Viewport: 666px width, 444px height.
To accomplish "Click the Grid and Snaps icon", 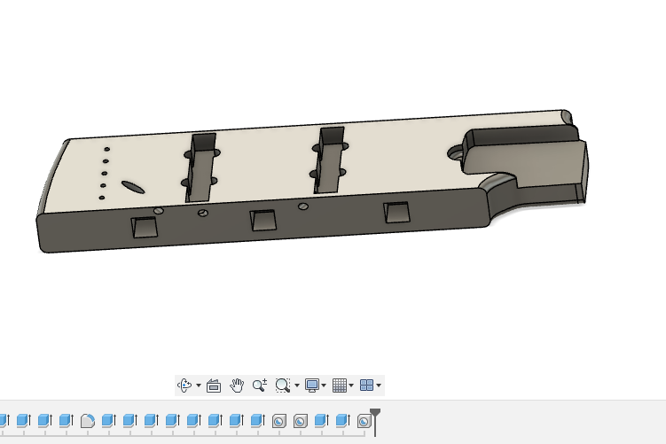I will tap(340, 386).
